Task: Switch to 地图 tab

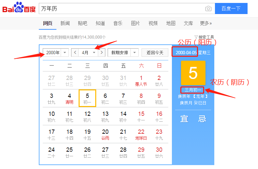Action: click(x=171, y=23)
